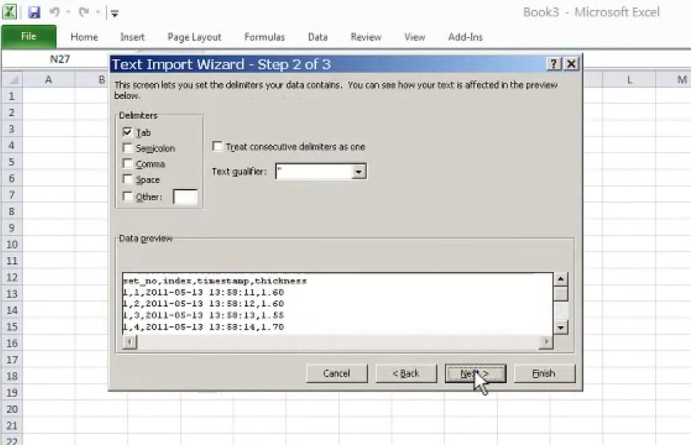Click the data preview horizontal scrollbar right arrow
The height and width of the screenshot is (445, 691).
click(x=547, y=342)
